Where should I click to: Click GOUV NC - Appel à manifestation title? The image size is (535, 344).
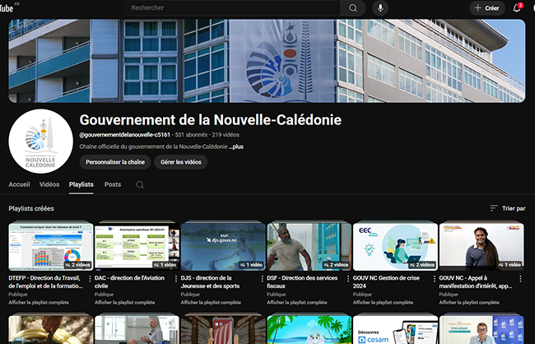476,282
